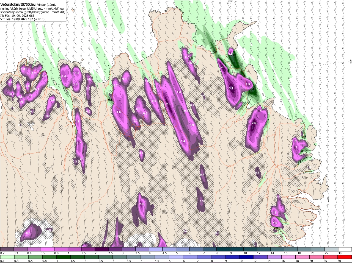Image resolution: width=352 pixels, height=263 pixels.
Task: Click the IT: Fös. 19. 09. 2025 06Z line
Action: (17, 16)
